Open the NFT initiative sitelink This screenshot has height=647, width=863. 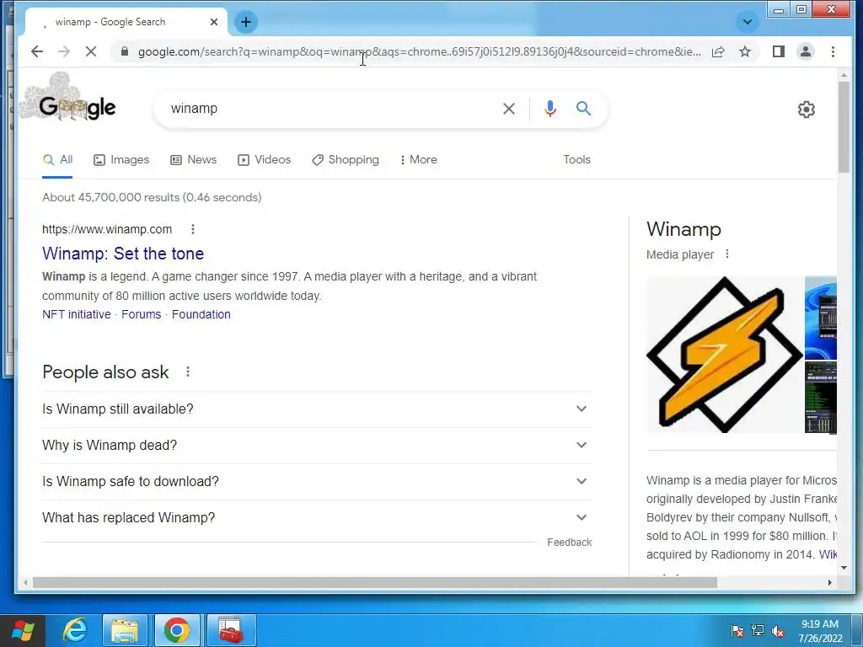[77, 315]
